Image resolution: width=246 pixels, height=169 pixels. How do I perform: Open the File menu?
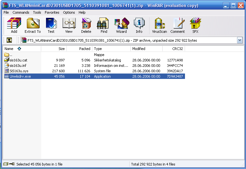point(6,12)
